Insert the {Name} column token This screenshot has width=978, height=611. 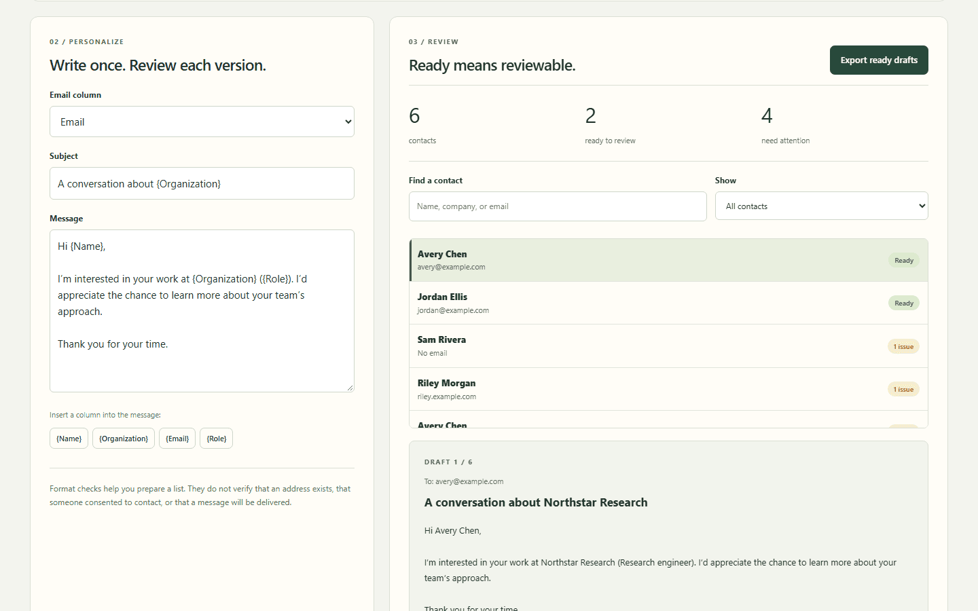point(69,439)
